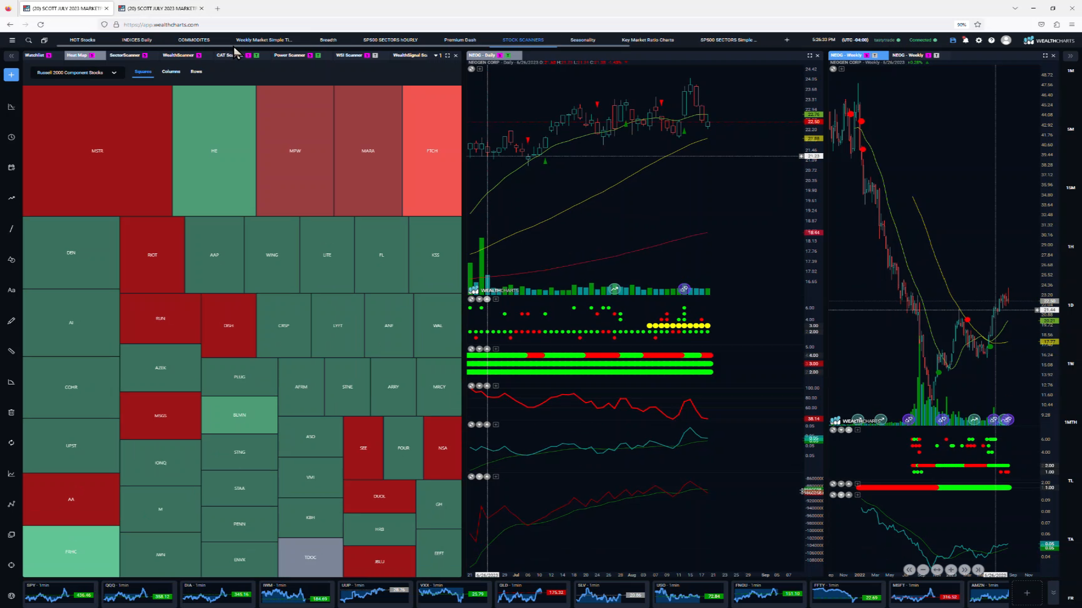Image resolution: width=1082 pixels, height=608 pixels.
Task: Open the settings gear icon
Action: pos(979,40)
